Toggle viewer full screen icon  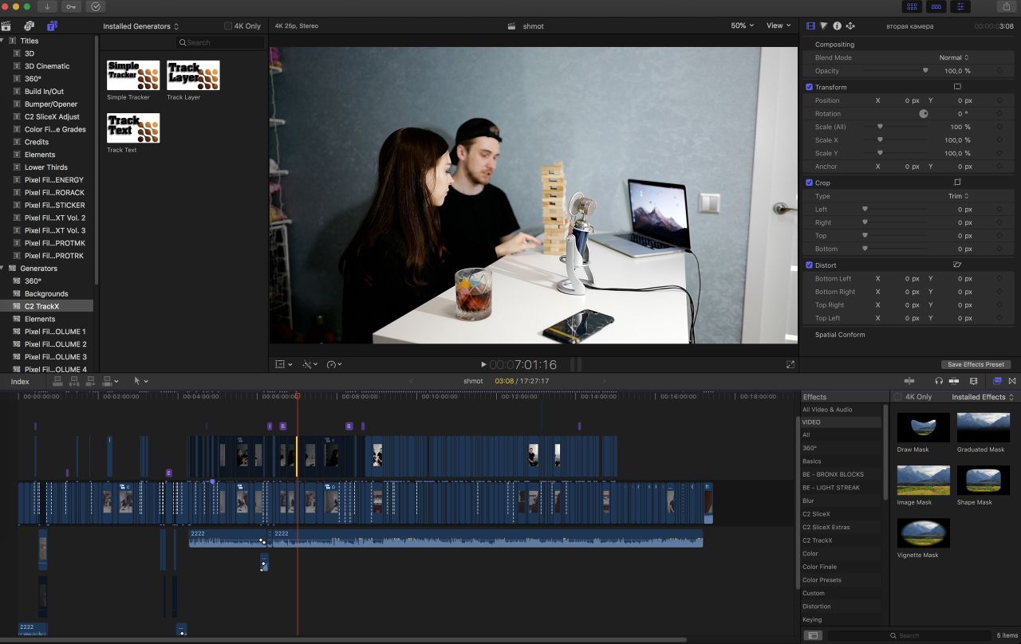click(790, 364)
